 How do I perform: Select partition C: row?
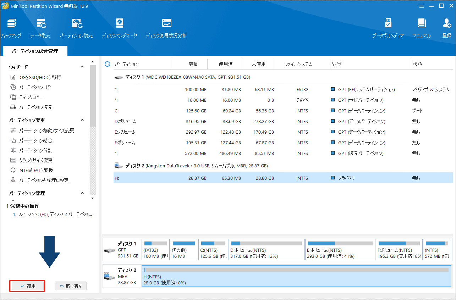click(283, 111)
